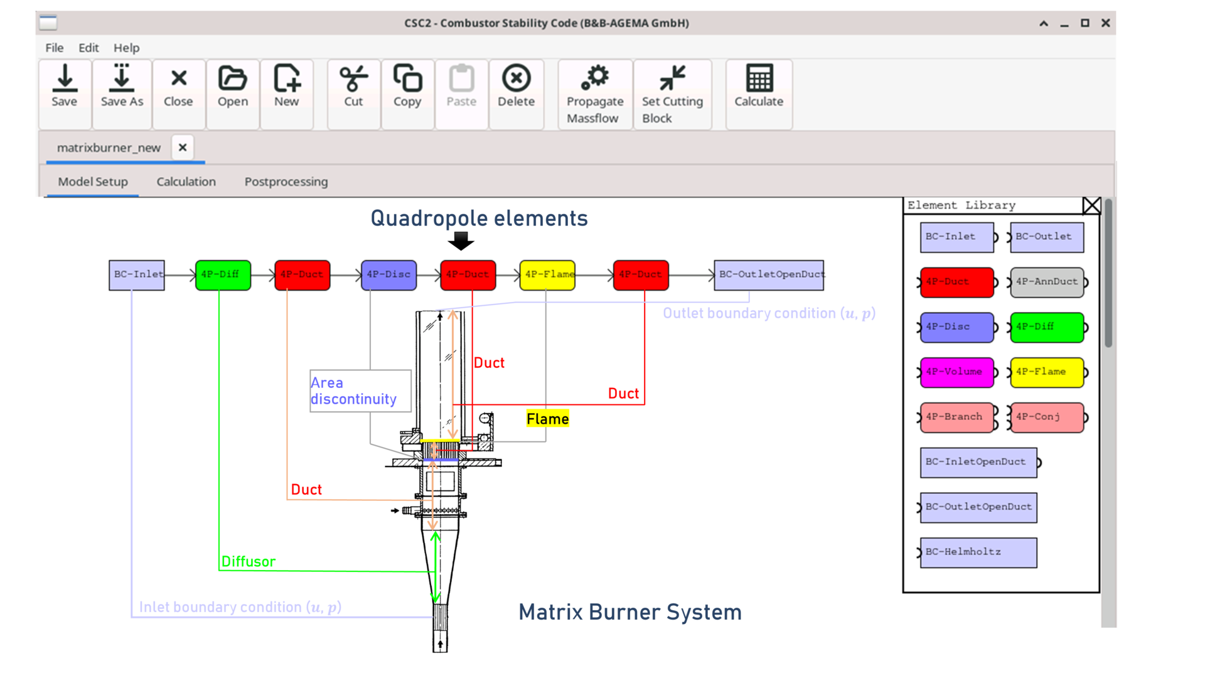Open the Help menu
This screenshot has width=1205, height=678.
pyautogui.click(x=126, y=48)
